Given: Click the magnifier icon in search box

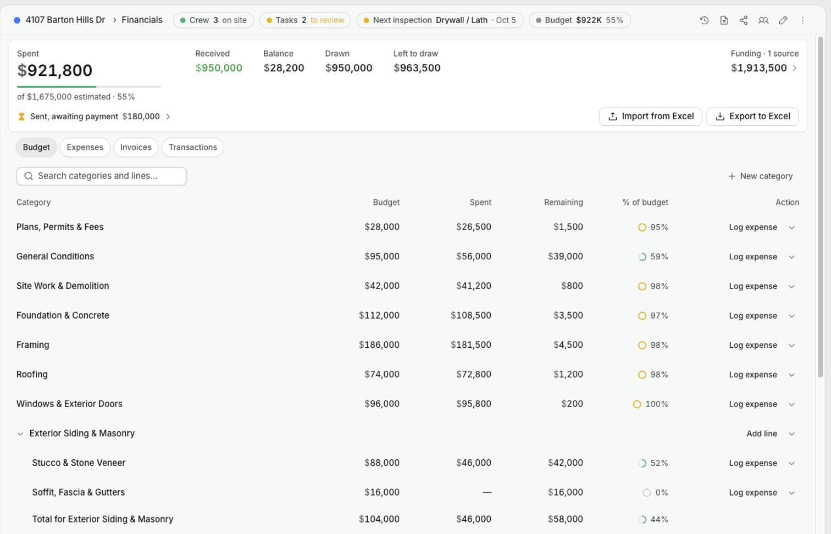Looking at the screenshot, I should [x=29, y=176].
